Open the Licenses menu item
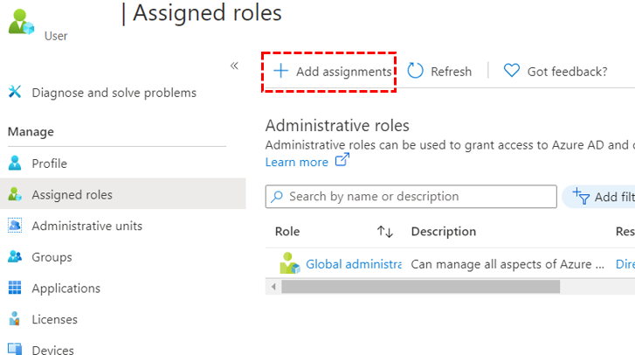 55,319
